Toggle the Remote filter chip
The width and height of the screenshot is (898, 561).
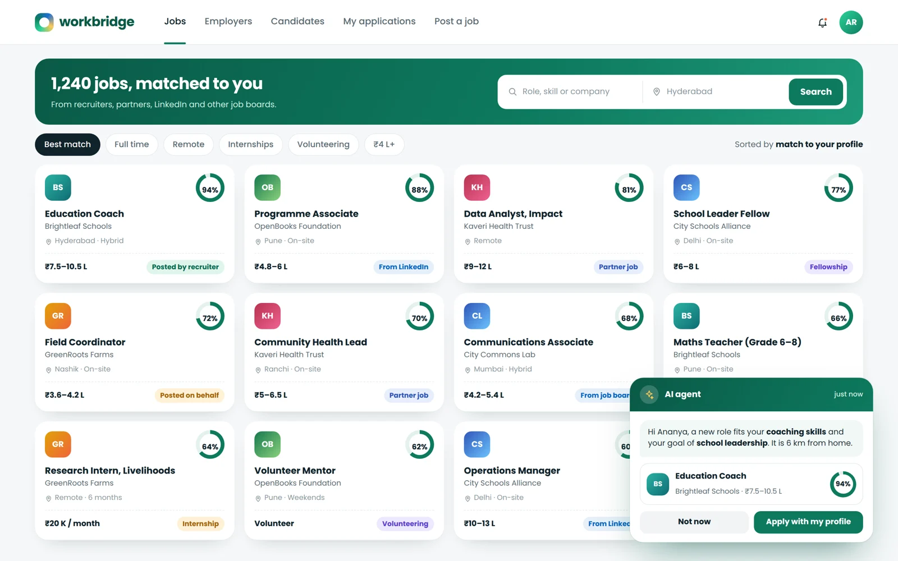pos(189,144)
